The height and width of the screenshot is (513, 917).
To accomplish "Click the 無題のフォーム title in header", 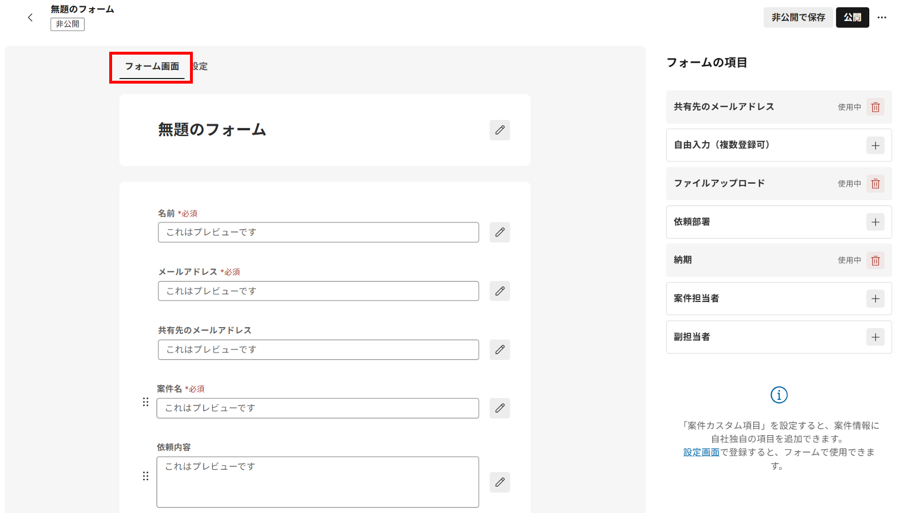I will pos(82,9).
